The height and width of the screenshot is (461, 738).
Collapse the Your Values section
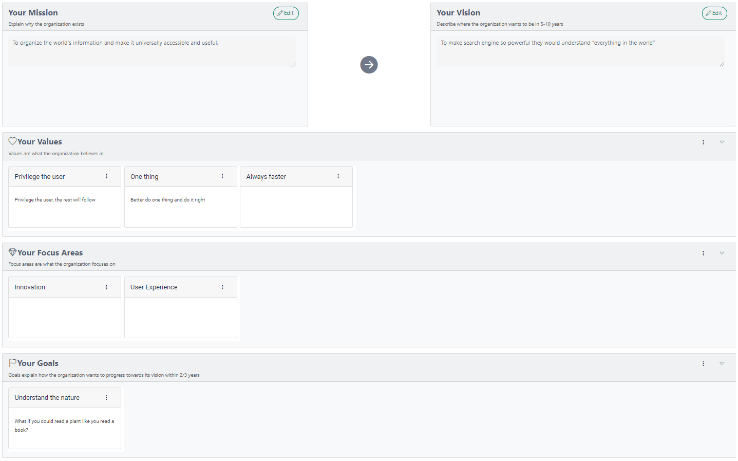(x=722, y=142)
